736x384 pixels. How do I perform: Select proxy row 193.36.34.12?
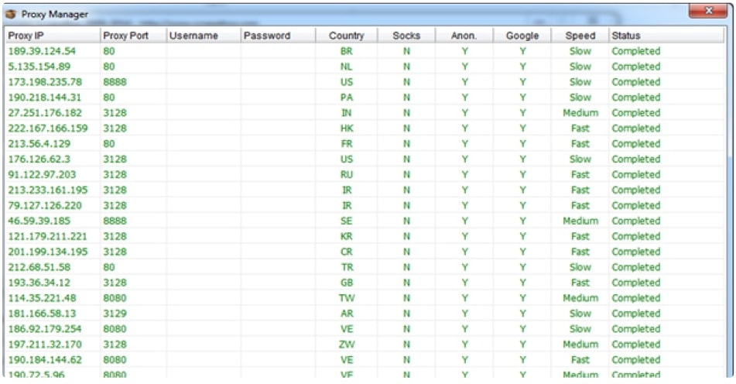[x=365, y=283]
